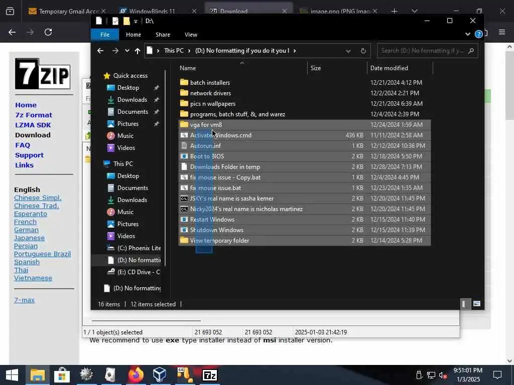This screenshot has height=385, width=514.
Task: Switch 7-Zip page to German
Action: [26, 230]
